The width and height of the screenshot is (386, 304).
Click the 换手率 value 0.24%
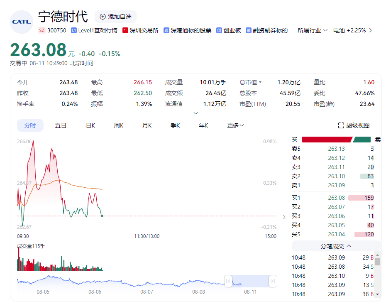click(x=70, y=104)
